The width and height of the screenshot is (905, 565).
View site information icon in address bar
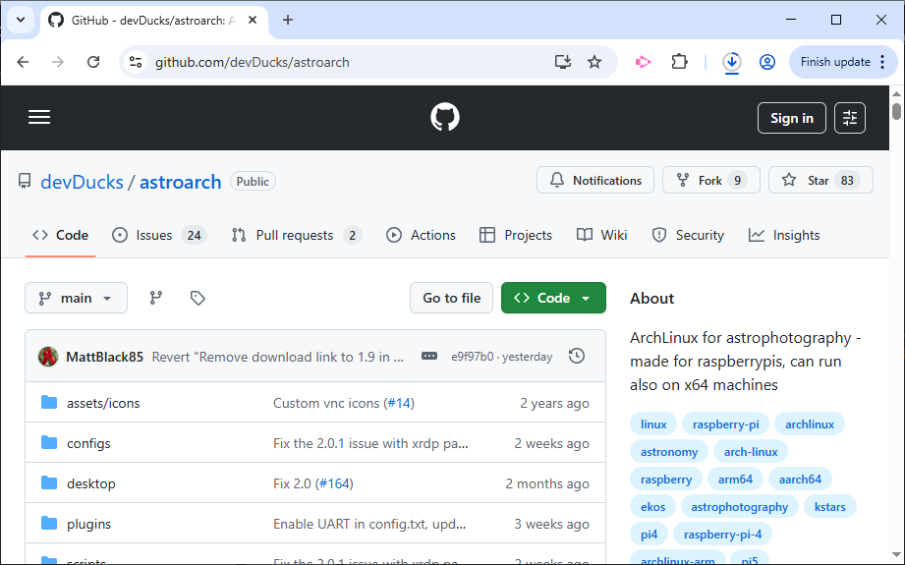coord(136,62)
